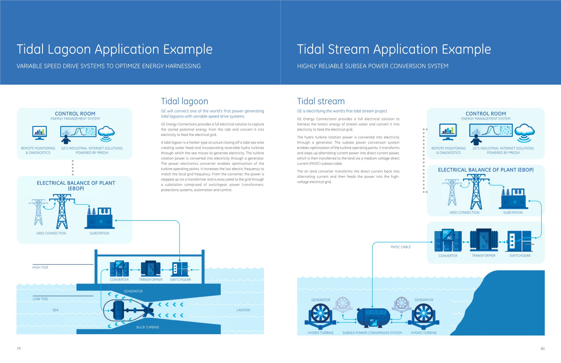Screen dimensions: 561x363
Task: Click the dark pylon icon on Tidal Lagoon page
Action: point(62,211)
